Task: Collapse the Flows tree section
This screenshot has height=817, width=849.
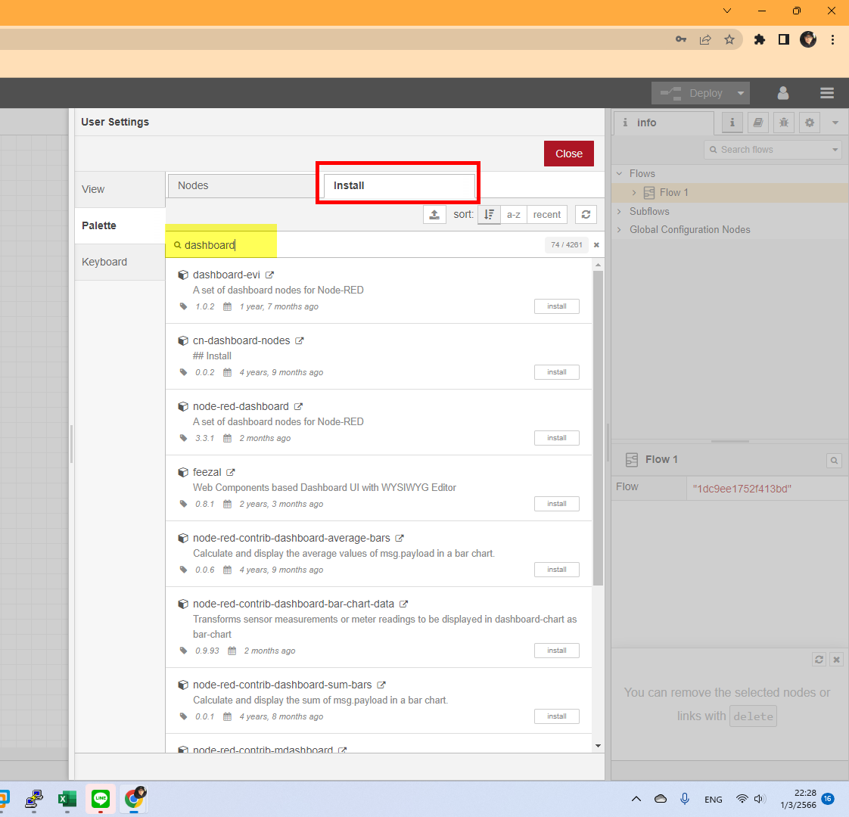Action: (x=620, y=174)
